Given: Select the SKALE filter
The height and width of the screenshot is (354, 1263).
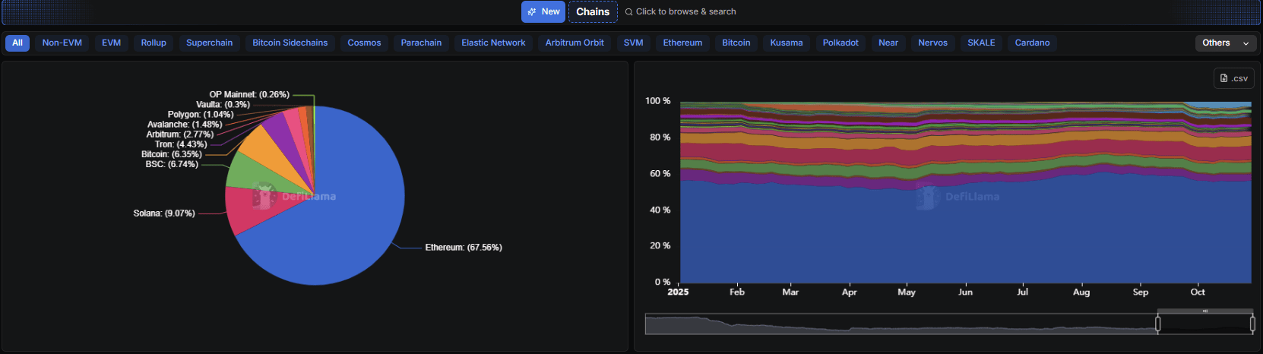Looking at the screenshot, I should tap(981, 43).
